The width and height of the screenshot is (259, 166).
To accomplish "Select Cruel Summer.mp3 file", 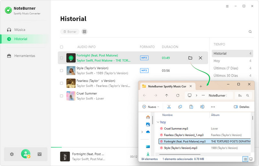I will pyautogui.click(x=176, y=129).
